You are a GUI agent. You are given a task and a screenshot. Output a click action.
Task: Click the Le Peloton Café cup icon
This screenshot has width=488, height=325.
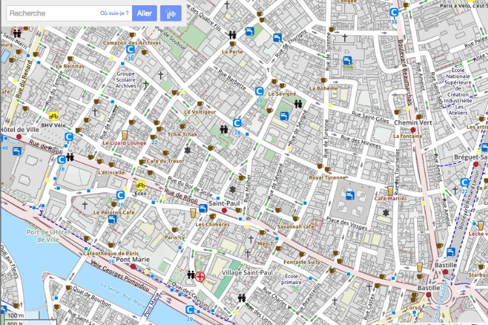tap(115, 204)
